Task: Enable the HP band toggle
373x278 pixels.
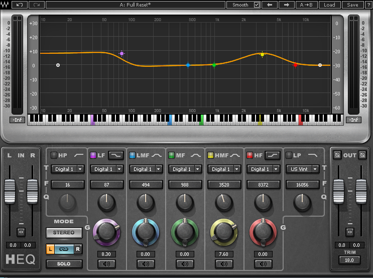Action: 54,155
